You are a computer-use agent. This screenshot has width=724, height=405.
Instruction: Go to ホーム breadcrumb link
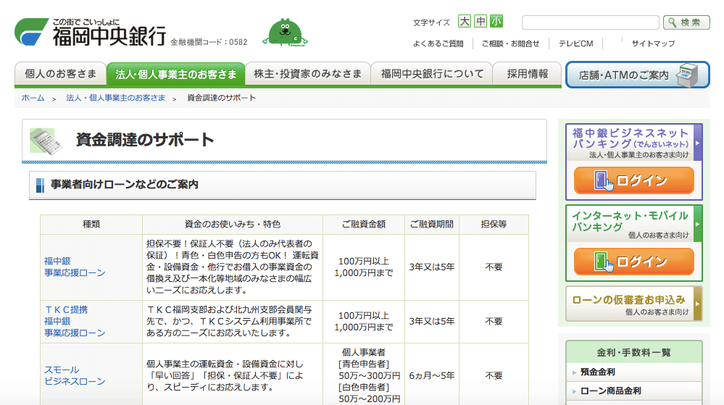click(x=33, y=98)
